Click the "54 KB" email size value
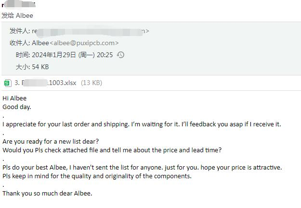The width and height of the screenshot is (301, 208). [40, 67]
